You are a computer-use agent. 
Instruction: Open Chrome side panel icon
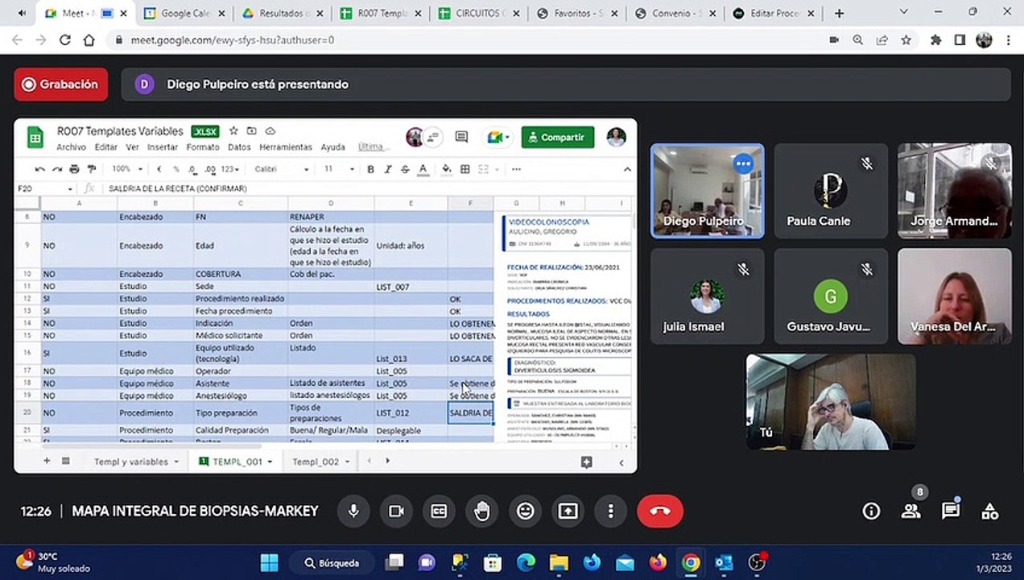coord(960,39)
